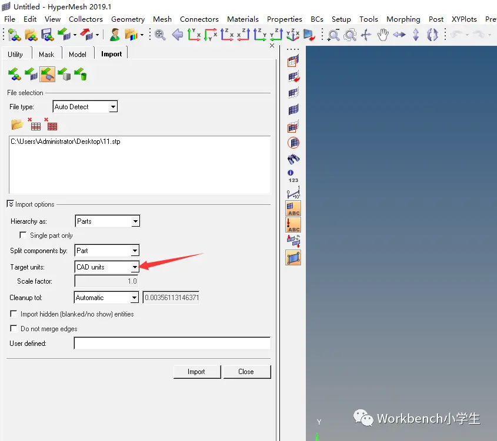Image resolution: width=497 pixels, height=441 pixels.
Task: Click the Scale factor 1.0 field
Action: (x=106, y=281)
